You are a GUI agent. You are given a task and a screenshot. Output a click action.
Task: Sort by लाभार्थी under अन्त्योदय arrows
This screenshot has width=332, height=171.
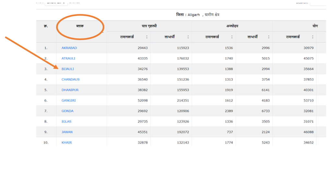(269, 37)
